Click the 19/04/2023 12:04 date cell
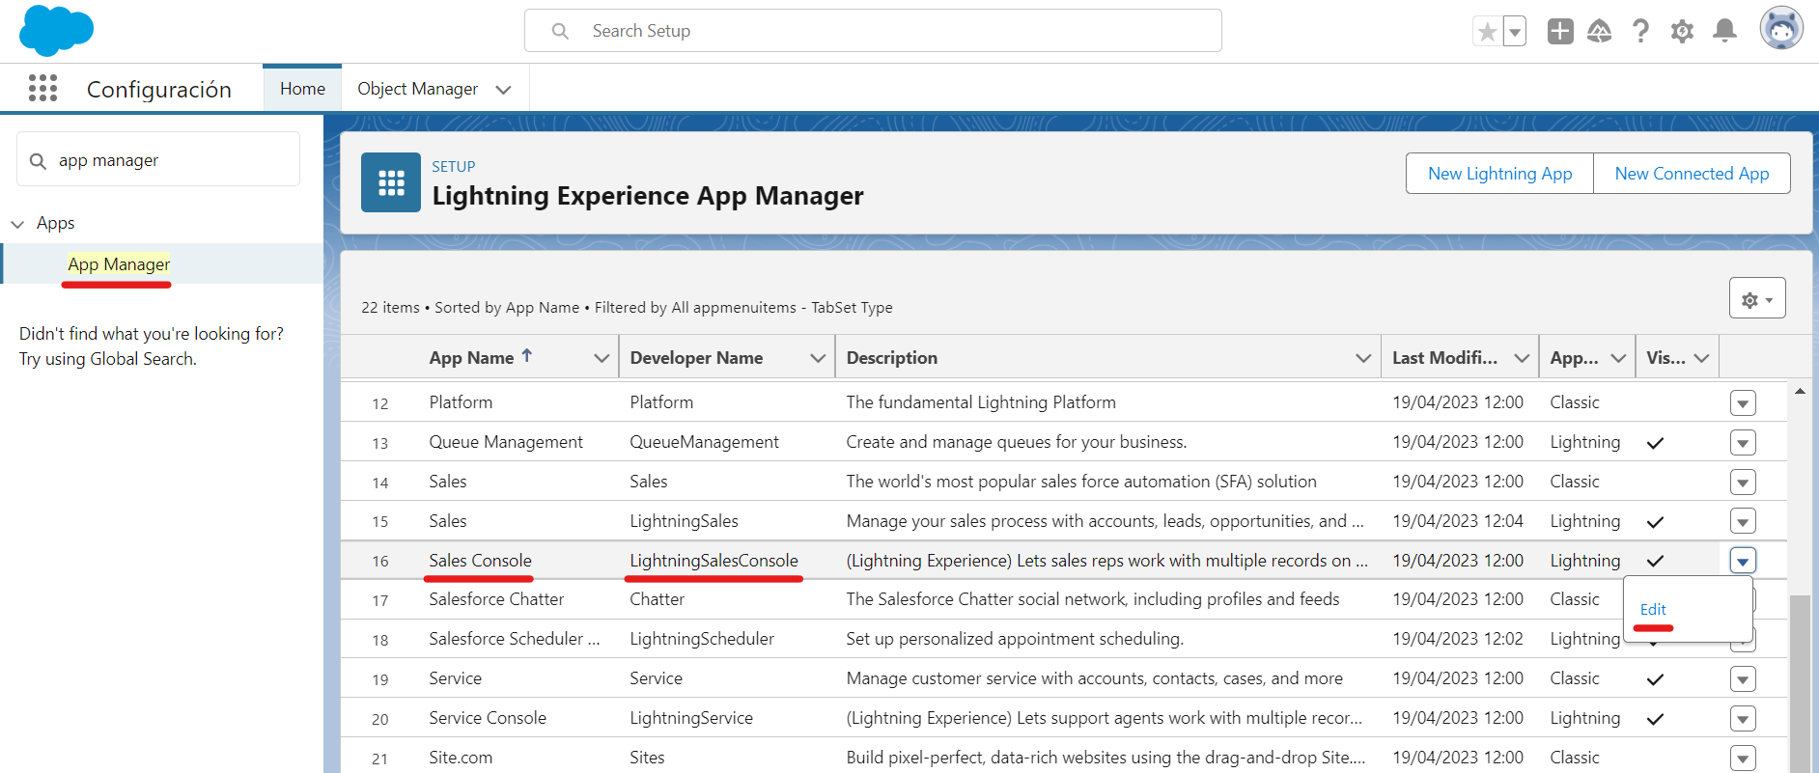1819x773 pixels. point(1458,521)
